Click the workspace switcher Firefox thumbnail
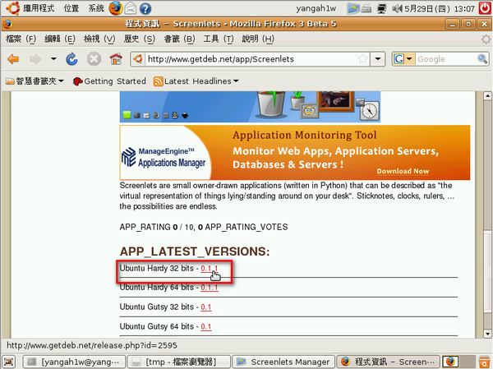 coord(450,362)
